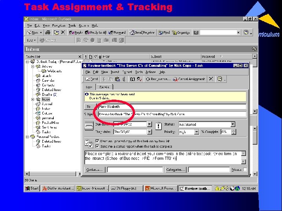
Task: Click the Address Book icon in Task toolbar
Action: coord(132,79)
